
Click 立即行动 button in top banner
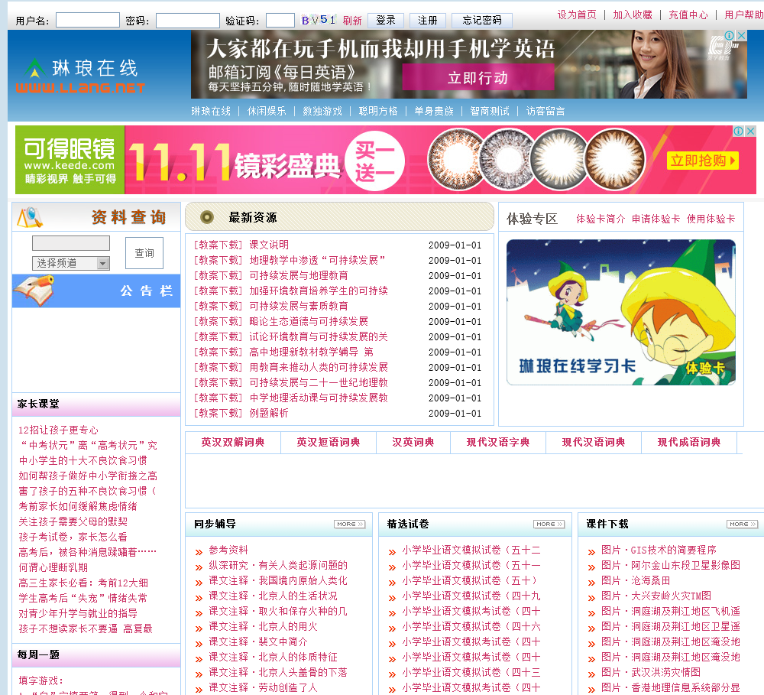478,77
